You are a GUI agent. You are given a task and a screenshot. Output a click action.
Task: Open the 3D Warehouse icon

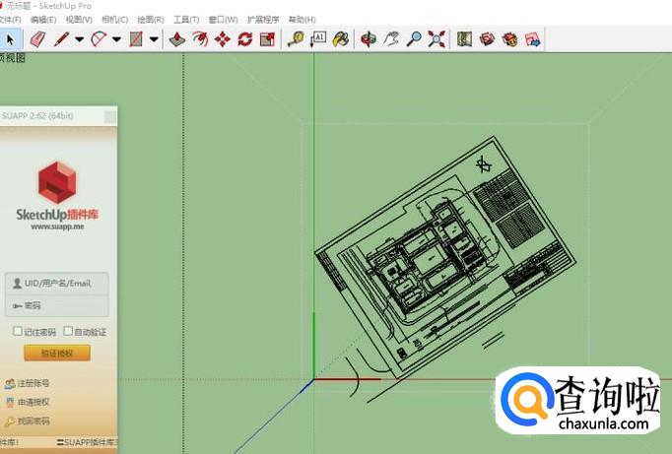click(464, 39)
